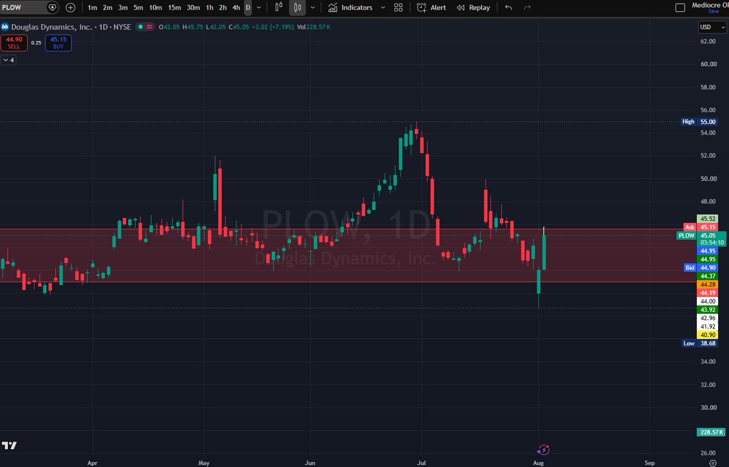Expand the Indicators favorites dropdown arrow

click(x=383, y=7)
